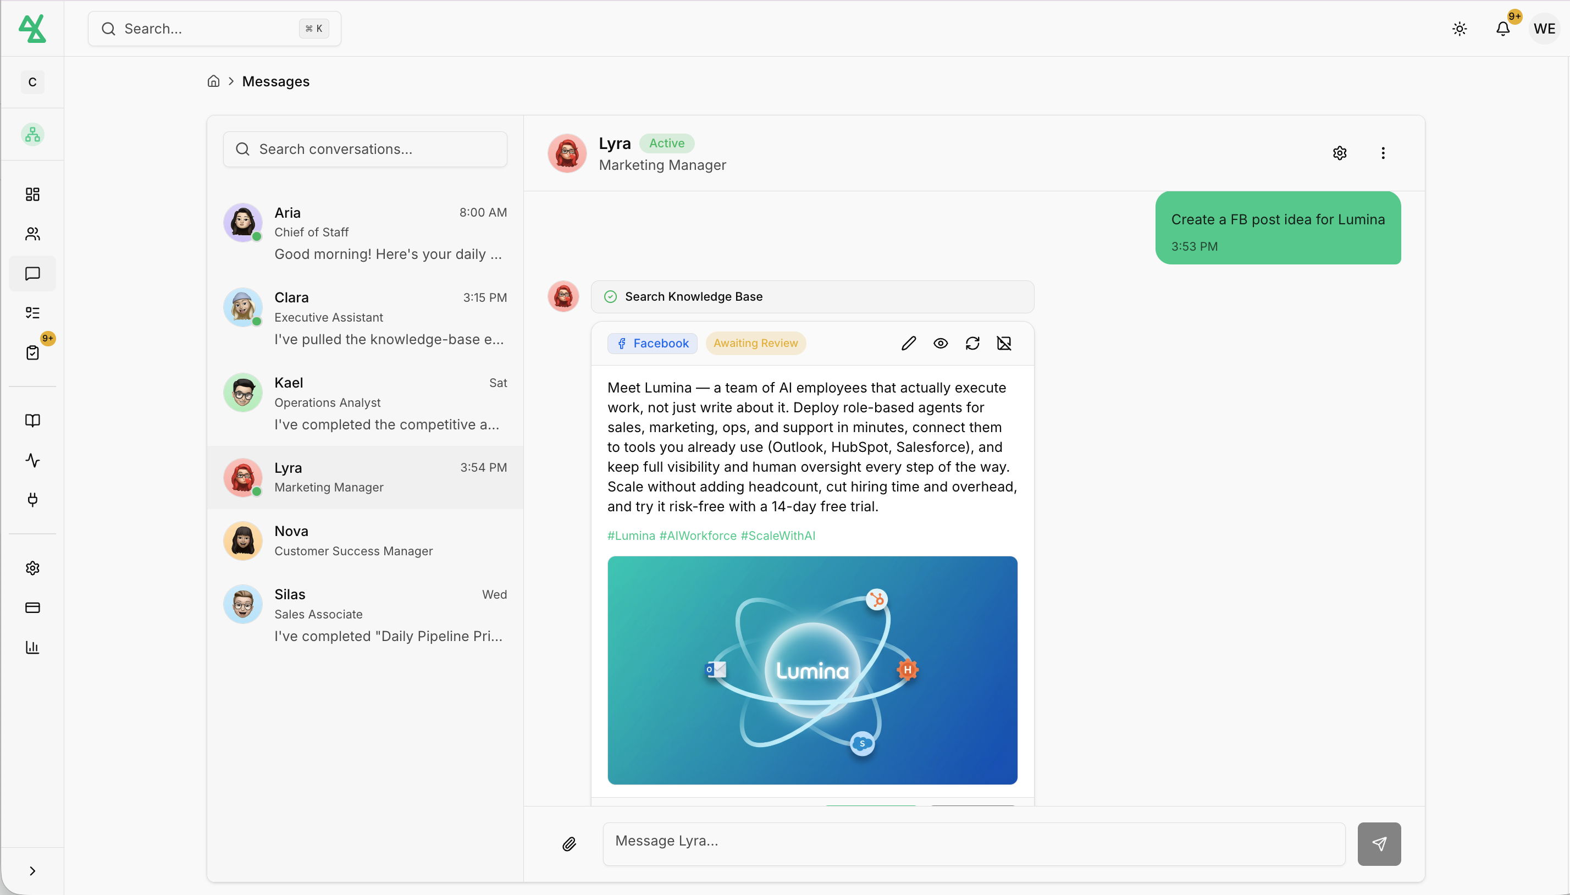1570x895 pixels.
Task: Open Clara's conversation
Action: [365, 318]
